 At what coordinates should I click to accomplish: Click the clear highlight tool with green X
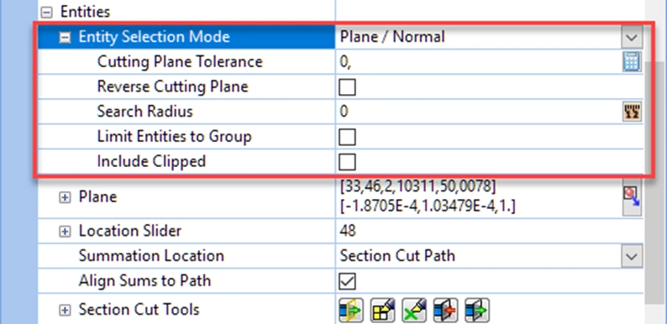pyautogui.click(x=414, y=310)
